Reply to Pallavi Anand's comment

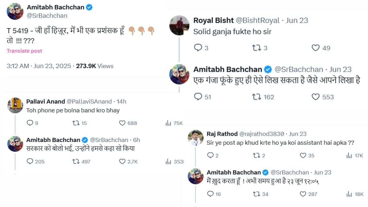click(30, 123)
